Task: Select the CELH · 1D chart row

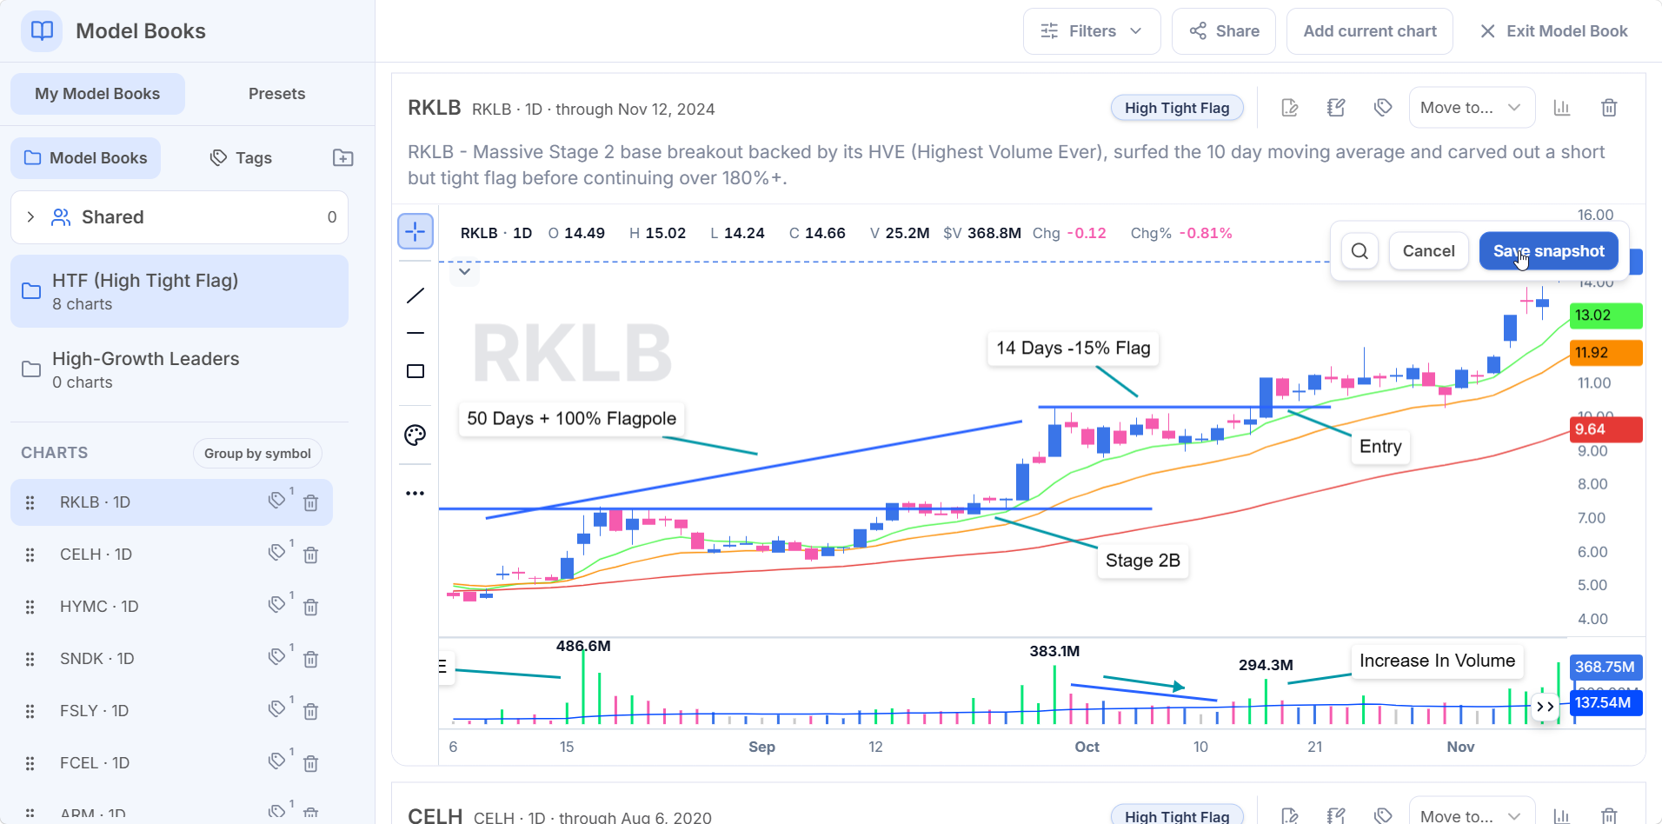Action: [x=171, y=555]
